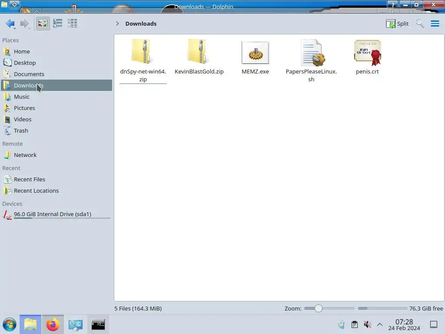
Task: Click the window menu diamond icon
Action: click(15, 4)
